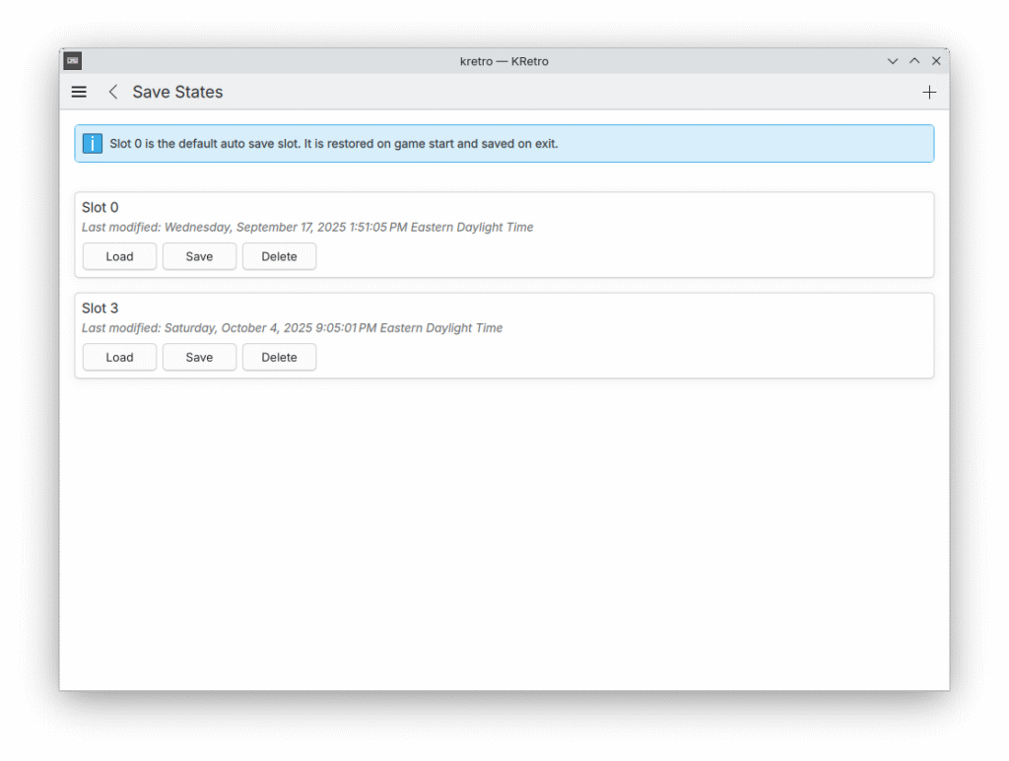Delete the Slot 3 save state

(279, 357)
